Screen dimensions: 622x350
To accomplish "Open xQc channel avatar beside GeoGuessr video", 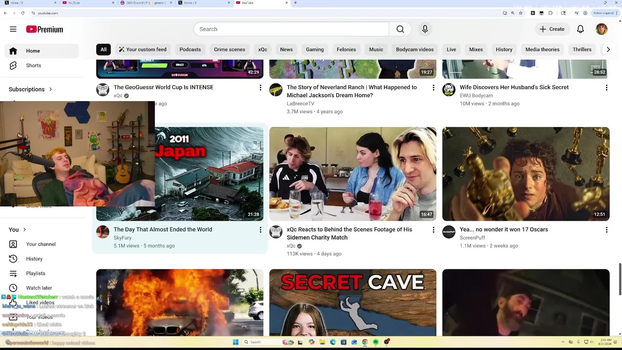I will [x=103, y=89].
